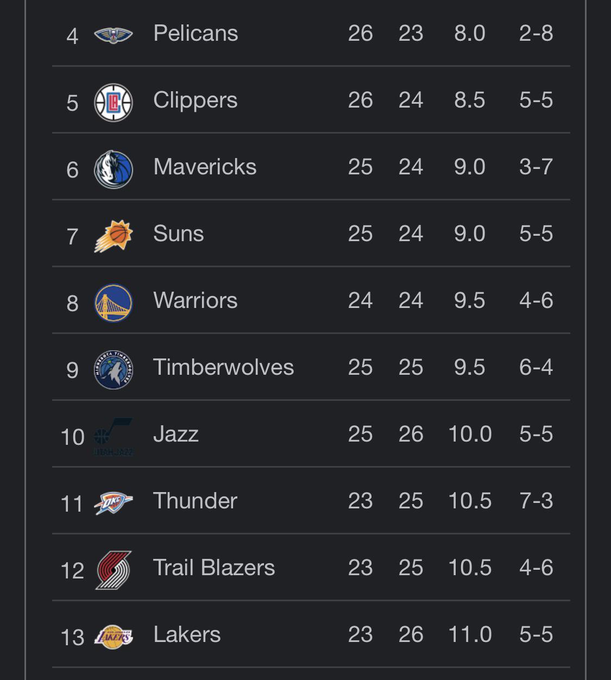Open the Clippers team page

[x=195, y=100]
